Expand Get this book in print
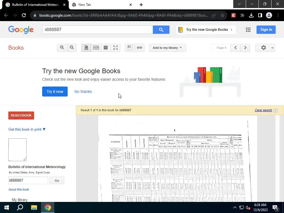 27,129
